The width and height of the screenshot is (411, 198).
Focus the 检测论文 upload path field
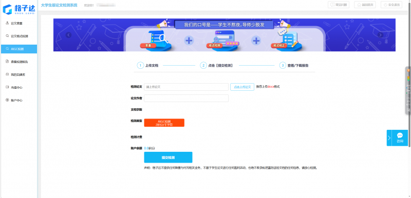[x=186, y=87]
